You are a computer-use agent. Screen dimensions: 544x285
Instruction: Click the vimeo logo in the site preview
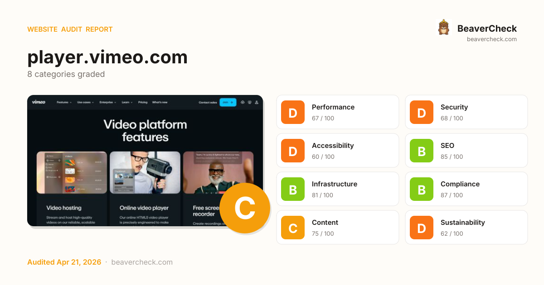(39, 102)
